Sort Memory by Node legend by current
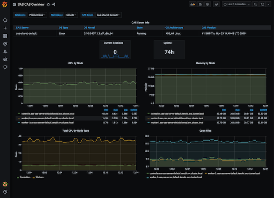Viewport: 274px width, 198px height. (x=263, y=110)
